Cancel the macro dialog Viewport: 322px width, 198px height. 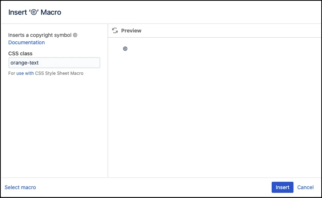pyautogui.click(x=305, y=187)
